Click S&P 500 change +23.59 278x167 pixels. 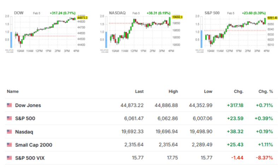[x=235, y=119]
